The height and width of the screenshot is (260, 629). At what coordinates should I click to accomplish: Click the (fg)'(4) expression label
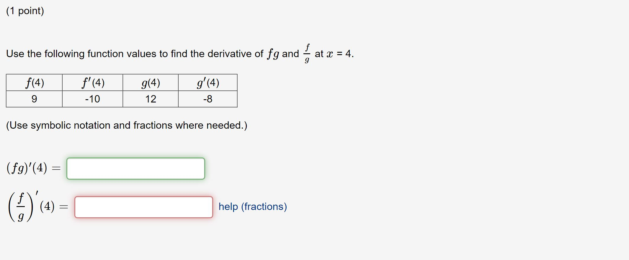(x=32, y=168)
